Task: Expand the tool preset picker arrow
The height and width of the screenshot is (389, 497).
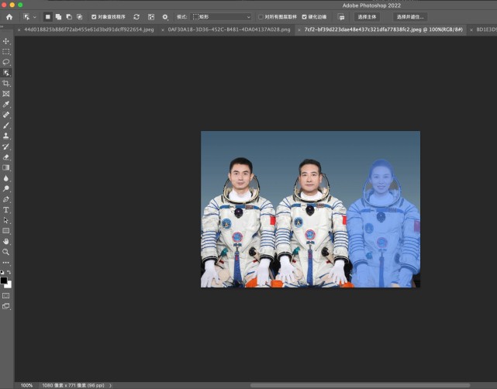Action: click(35, 17)
